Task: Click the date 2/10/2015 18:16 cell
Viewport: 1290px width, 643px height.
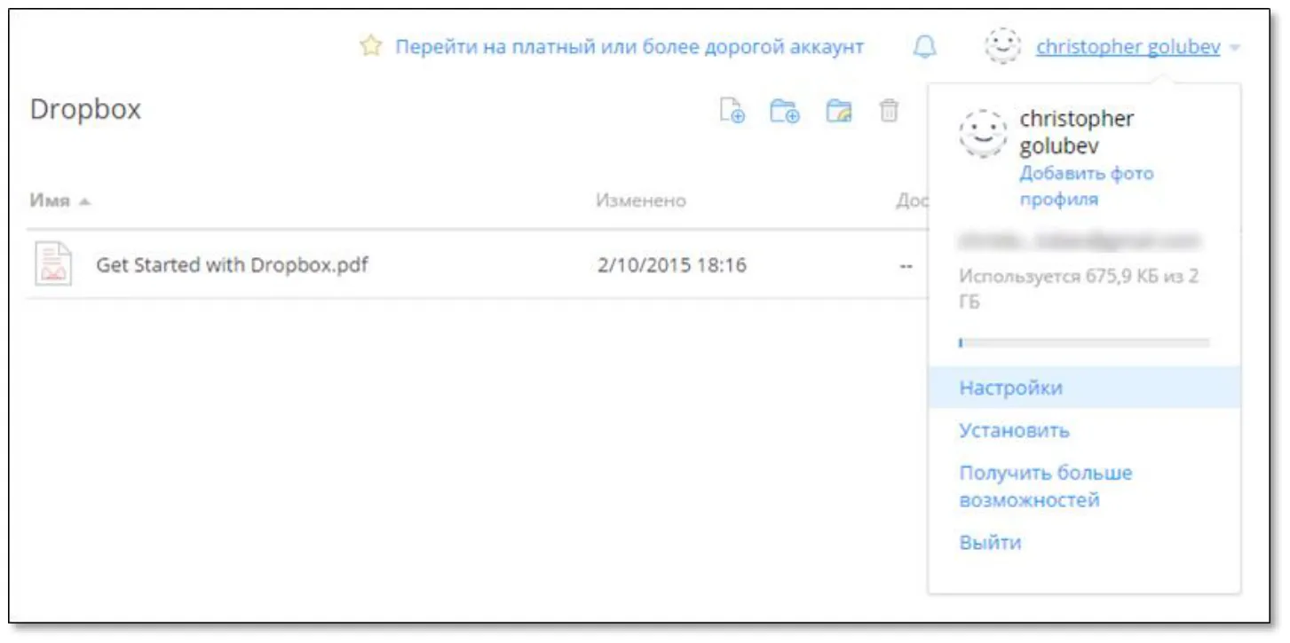Action: tap(672, 264)
